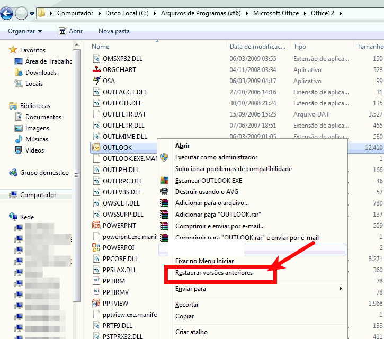Choose Abrir in context menu
Viewport: 384px width, 339px height.
tap(183, 146)
